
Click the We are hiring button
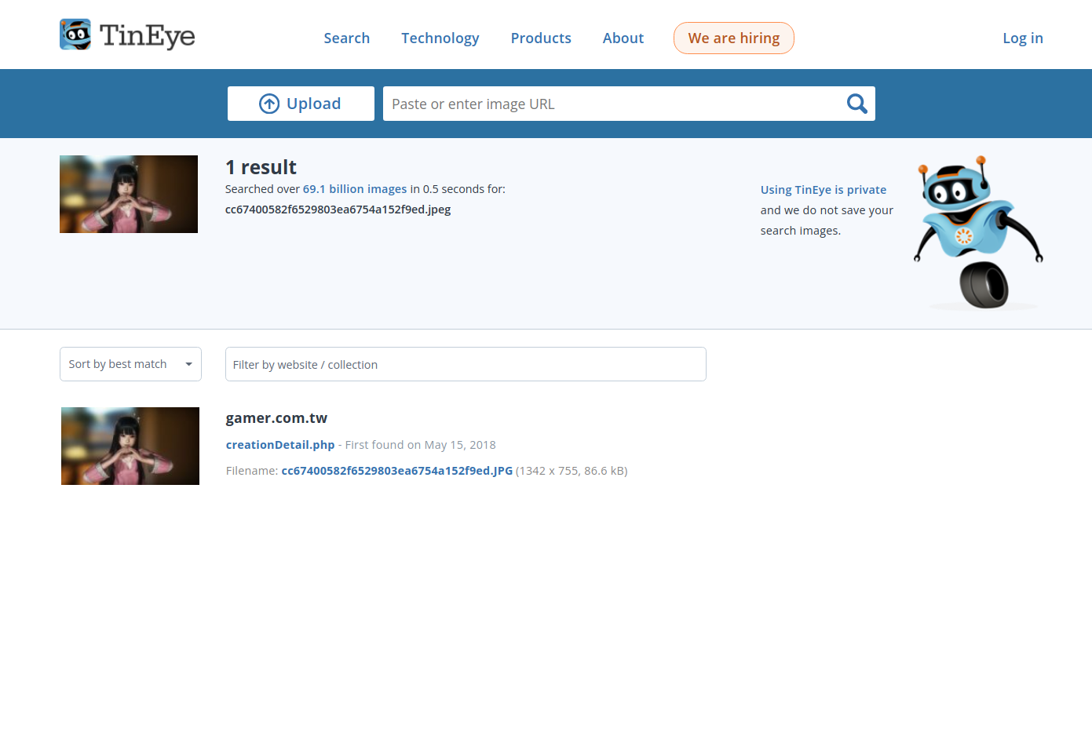click(x=733, y=38)
